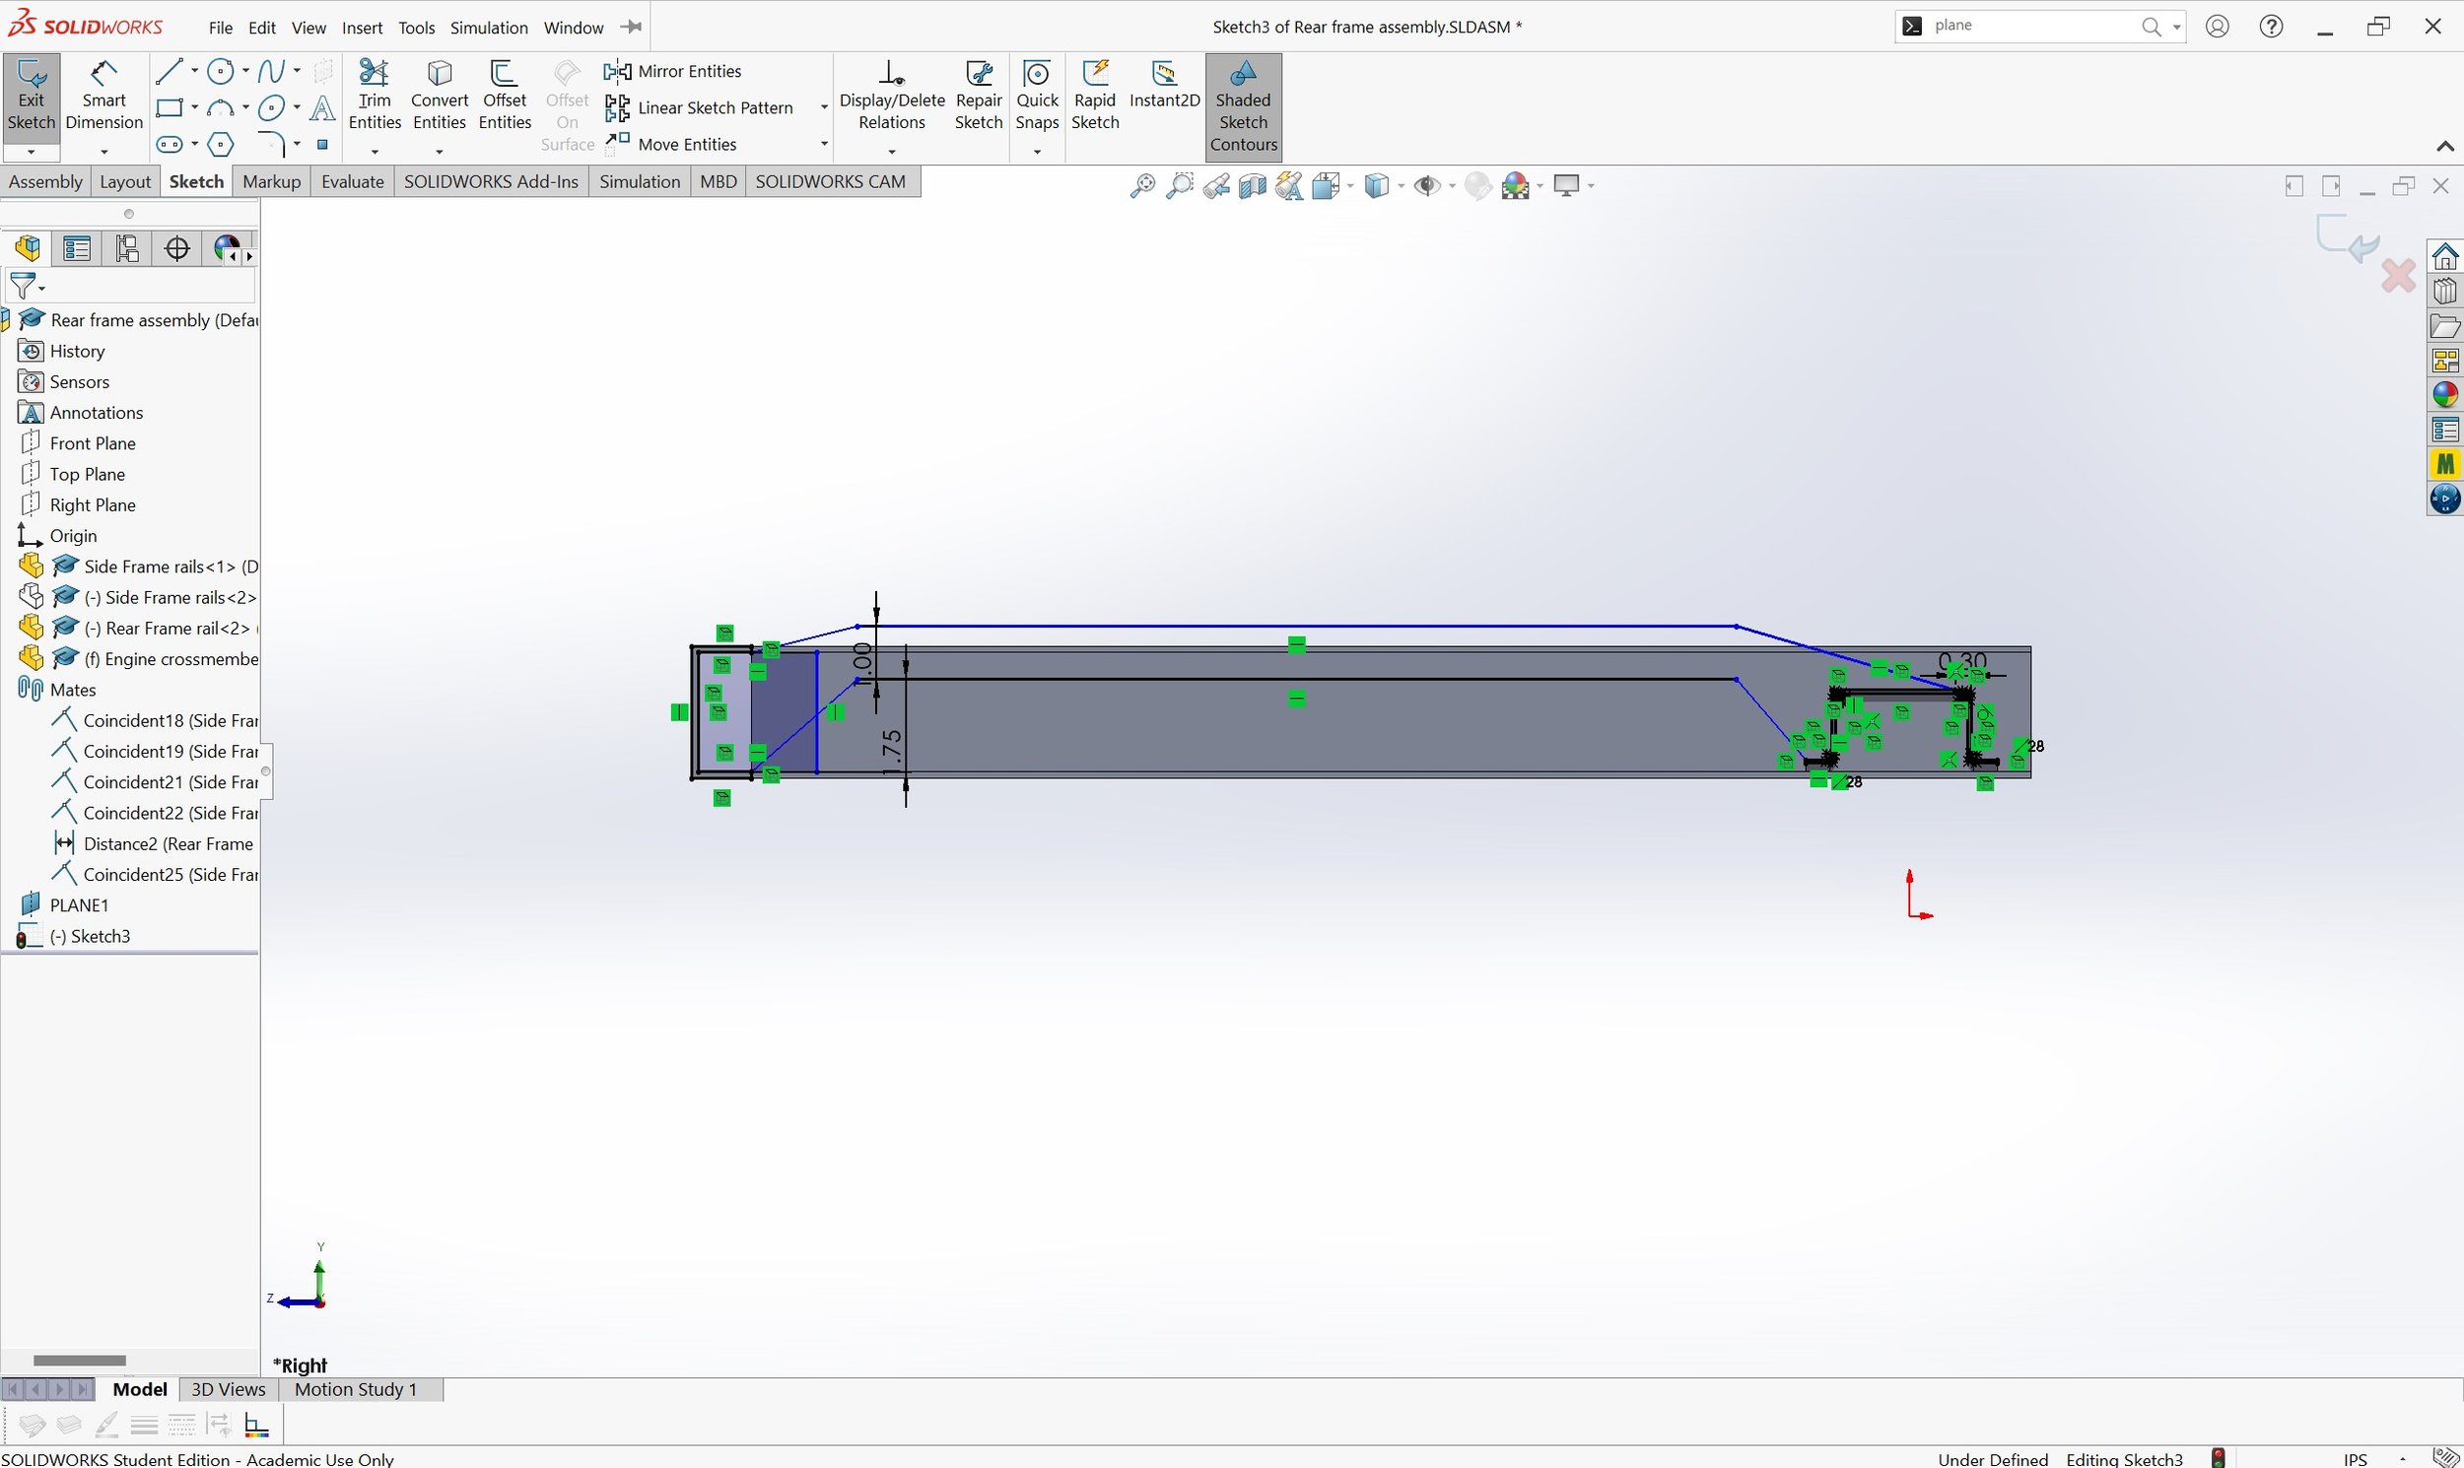Click the red cancel sketch X
This screenshot has height=1468, width=2464.
[2398, 276]
